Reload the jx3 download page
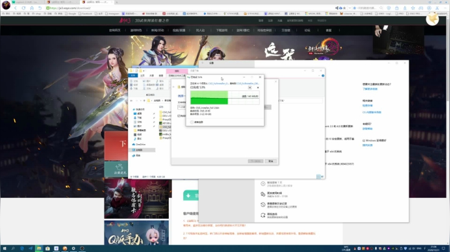The image size is (450, 252). click(x=24, y=8)
